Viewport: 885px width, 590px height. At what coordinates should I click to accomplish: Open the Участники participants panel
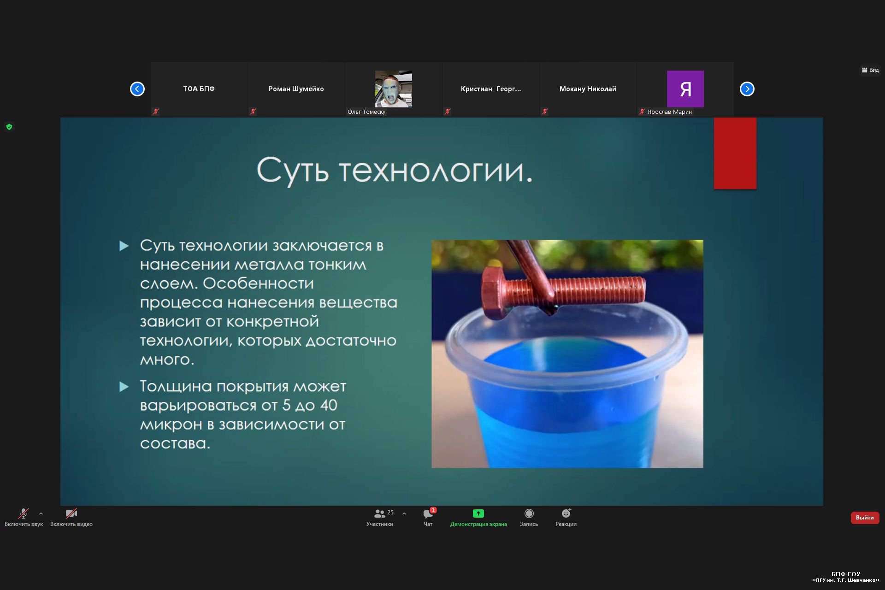click(x=380, y=518)
